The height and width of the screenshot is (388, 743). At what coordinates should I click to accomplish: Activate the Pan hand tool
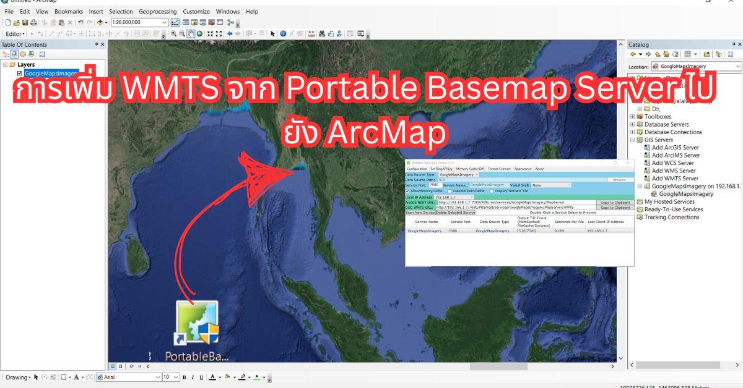191,33
